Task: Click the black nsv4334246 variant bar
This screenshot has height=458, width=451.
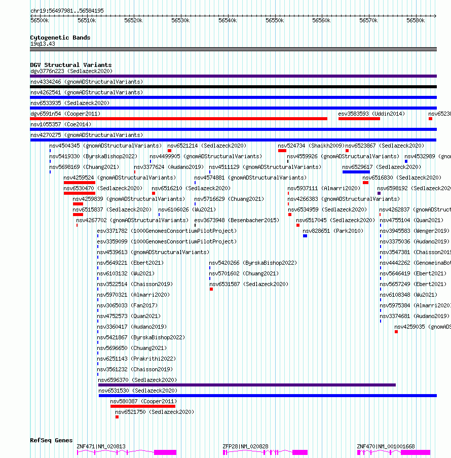Action: [233, 87]
